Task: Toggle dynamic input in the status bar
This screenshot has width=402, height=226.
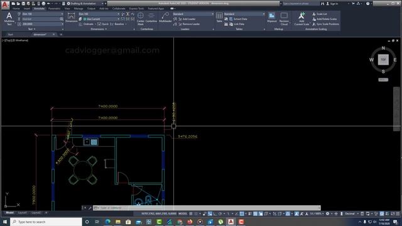Action: 210,213
